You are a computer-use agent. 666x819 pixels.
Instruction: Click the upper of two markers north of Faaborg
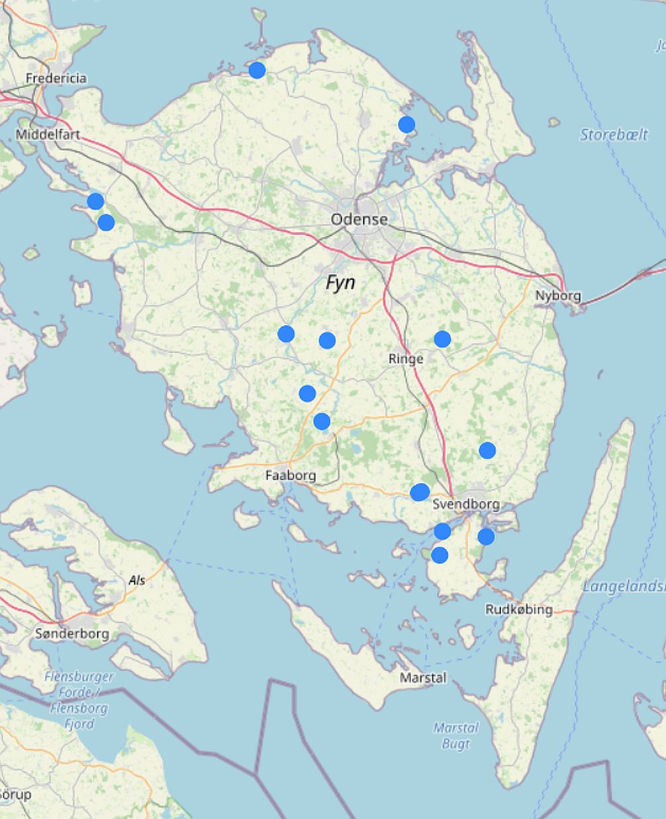click(x=307, y=393)
